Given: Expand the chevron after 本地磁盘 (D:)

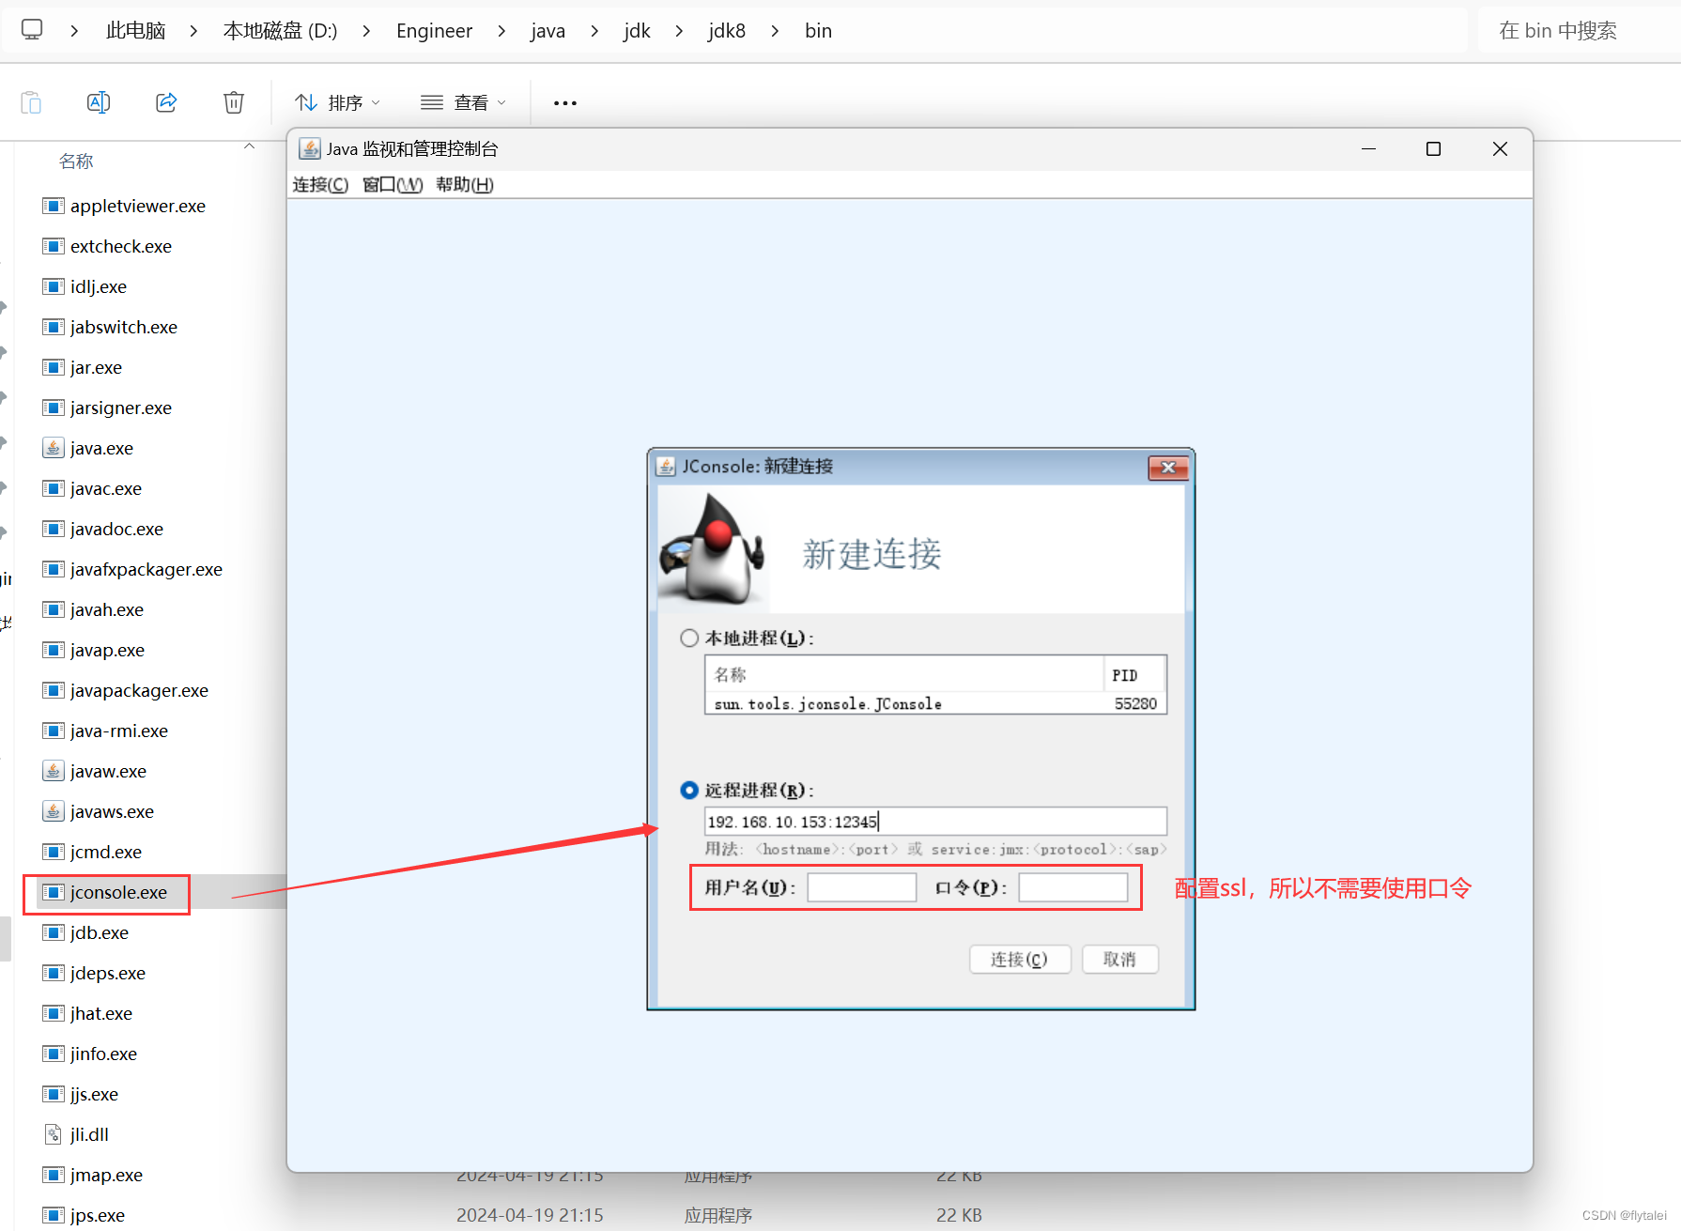Looking at the screenshot, I should tap(366, 31).
